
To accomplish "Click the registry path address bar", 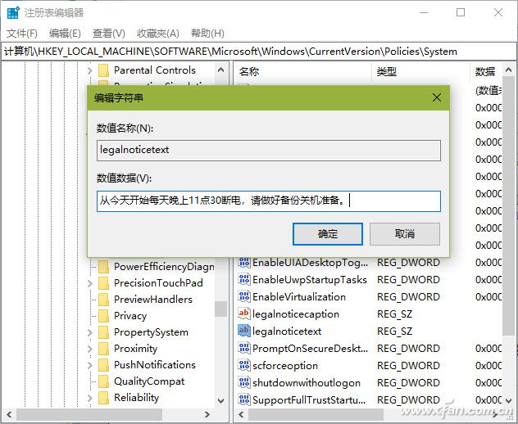I will pos(258,52).
